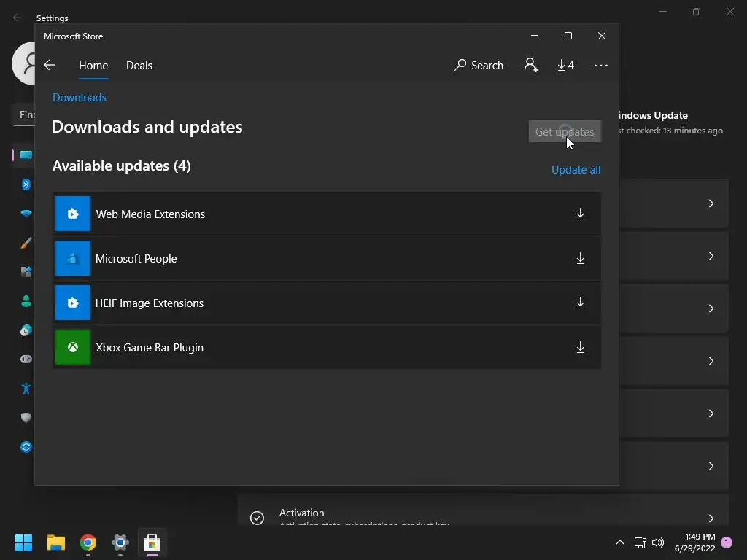This screenshot has height=560, width=747.
Task: Open Windows Update in Settings sidebar
Action: 26,447
